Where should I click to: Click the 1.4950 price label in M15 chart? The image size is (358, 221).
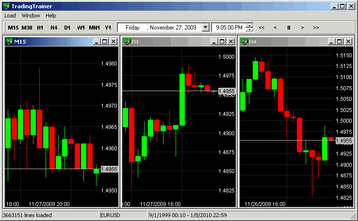(109, 190)
